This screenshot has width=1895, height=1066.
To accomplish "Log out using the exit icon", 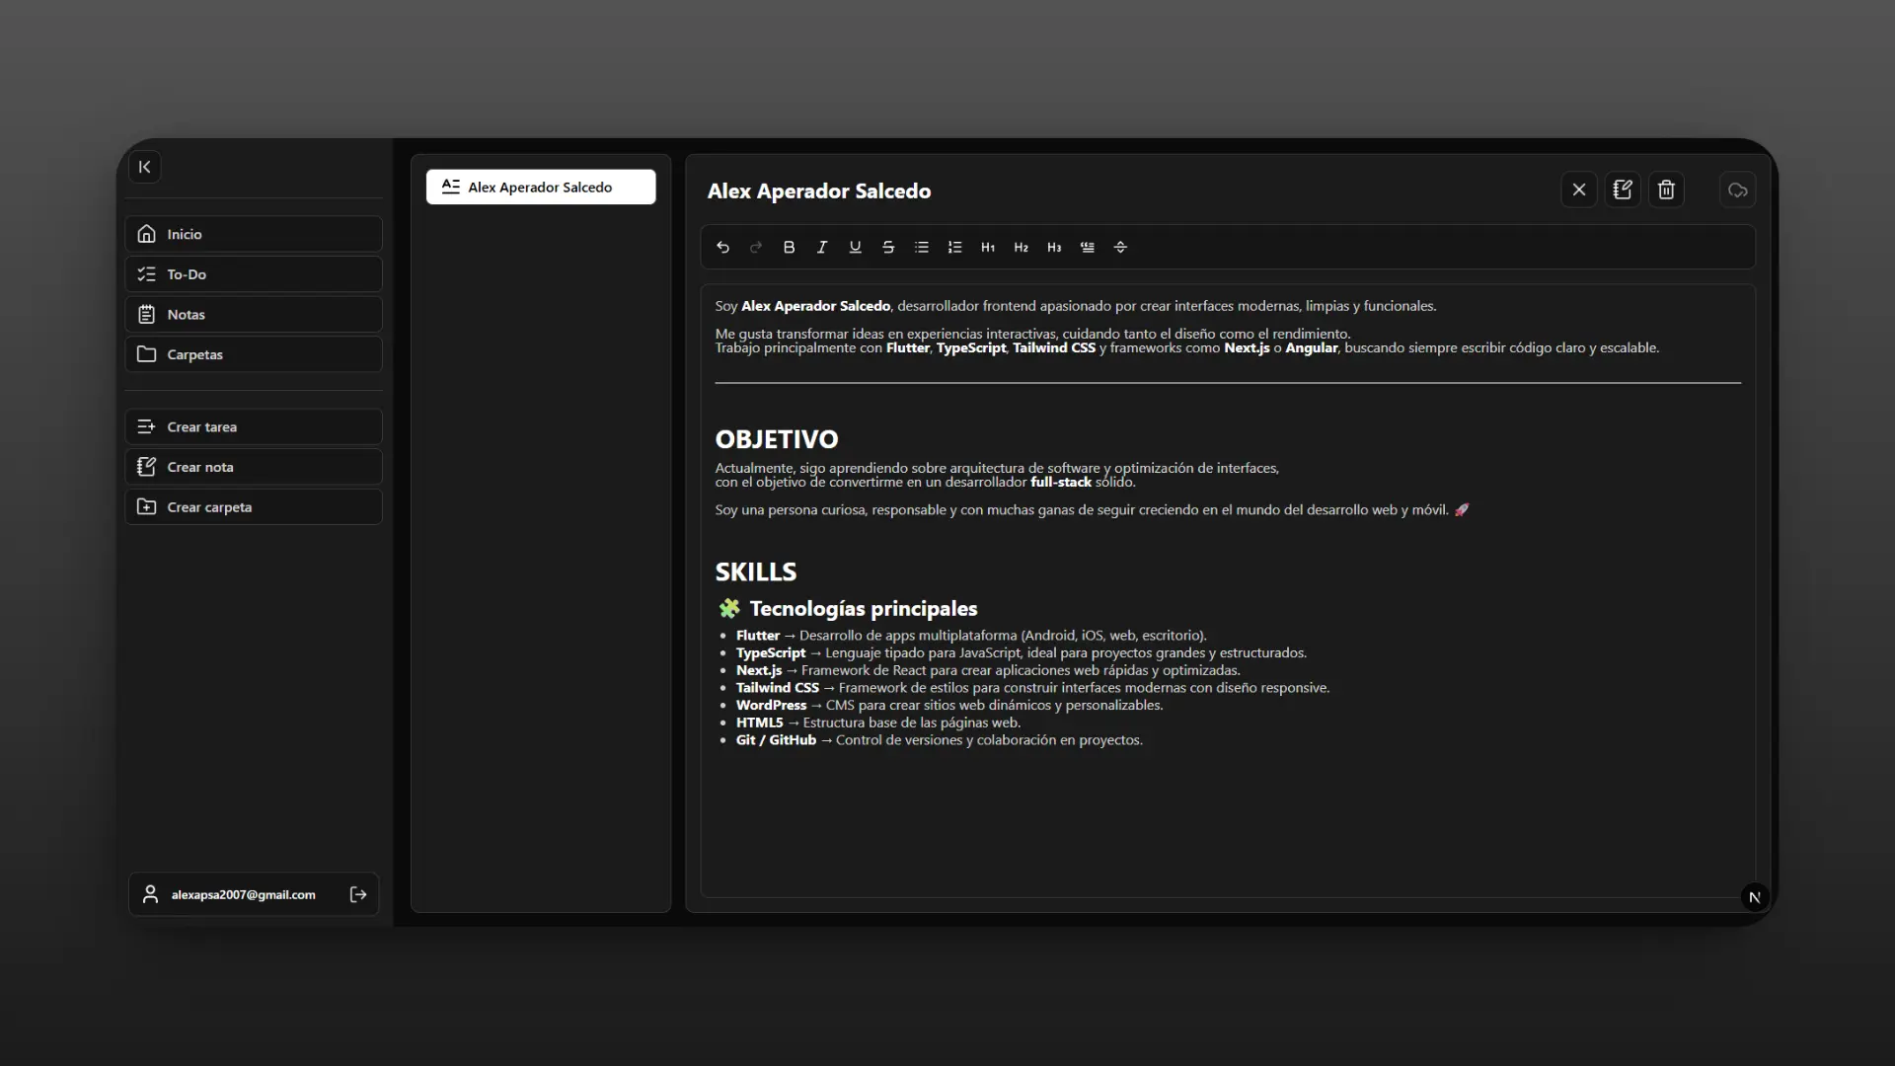I will [x=358, y=894].
